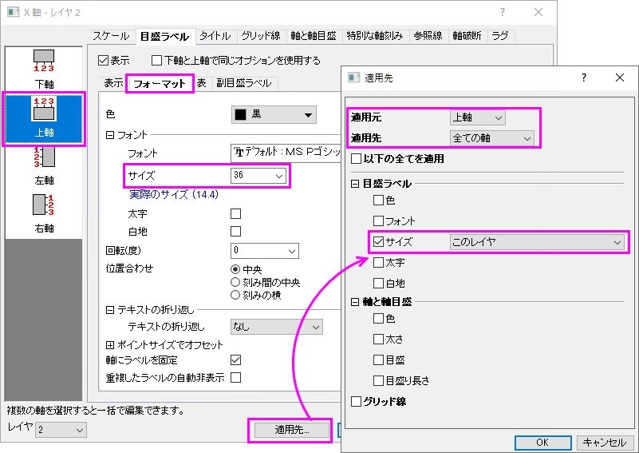Switch to the 特別な軸刻み tab
Viewport: 639px width, 453px height.
click(x=374, y=36)
